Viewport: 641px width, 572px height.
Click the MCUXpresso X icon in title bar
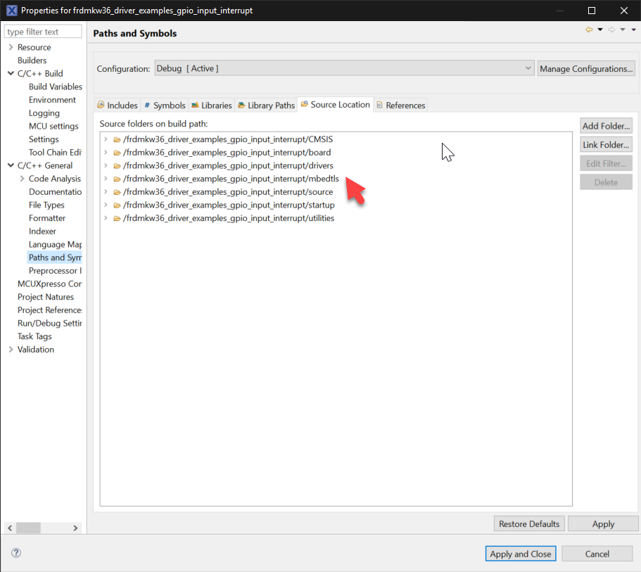[11, 11]
